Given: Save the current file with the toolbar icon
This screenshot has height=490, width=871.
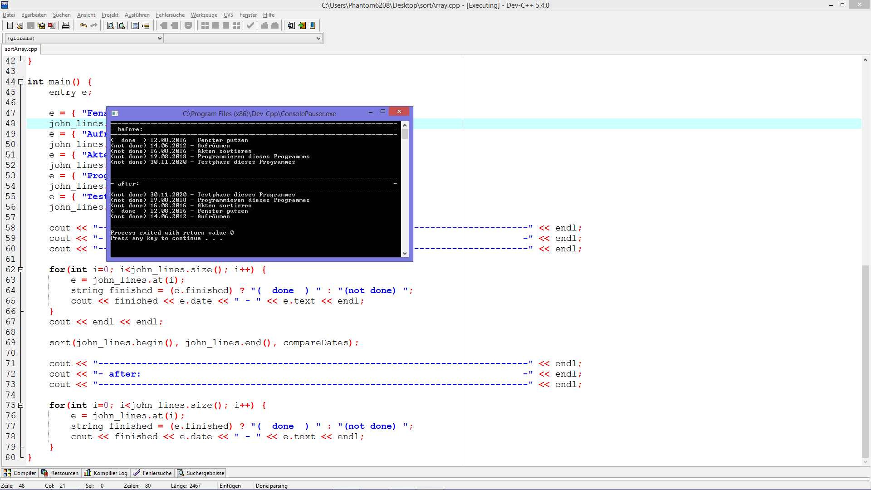Looking at the screenshot, I should click(x=30, y=25).
